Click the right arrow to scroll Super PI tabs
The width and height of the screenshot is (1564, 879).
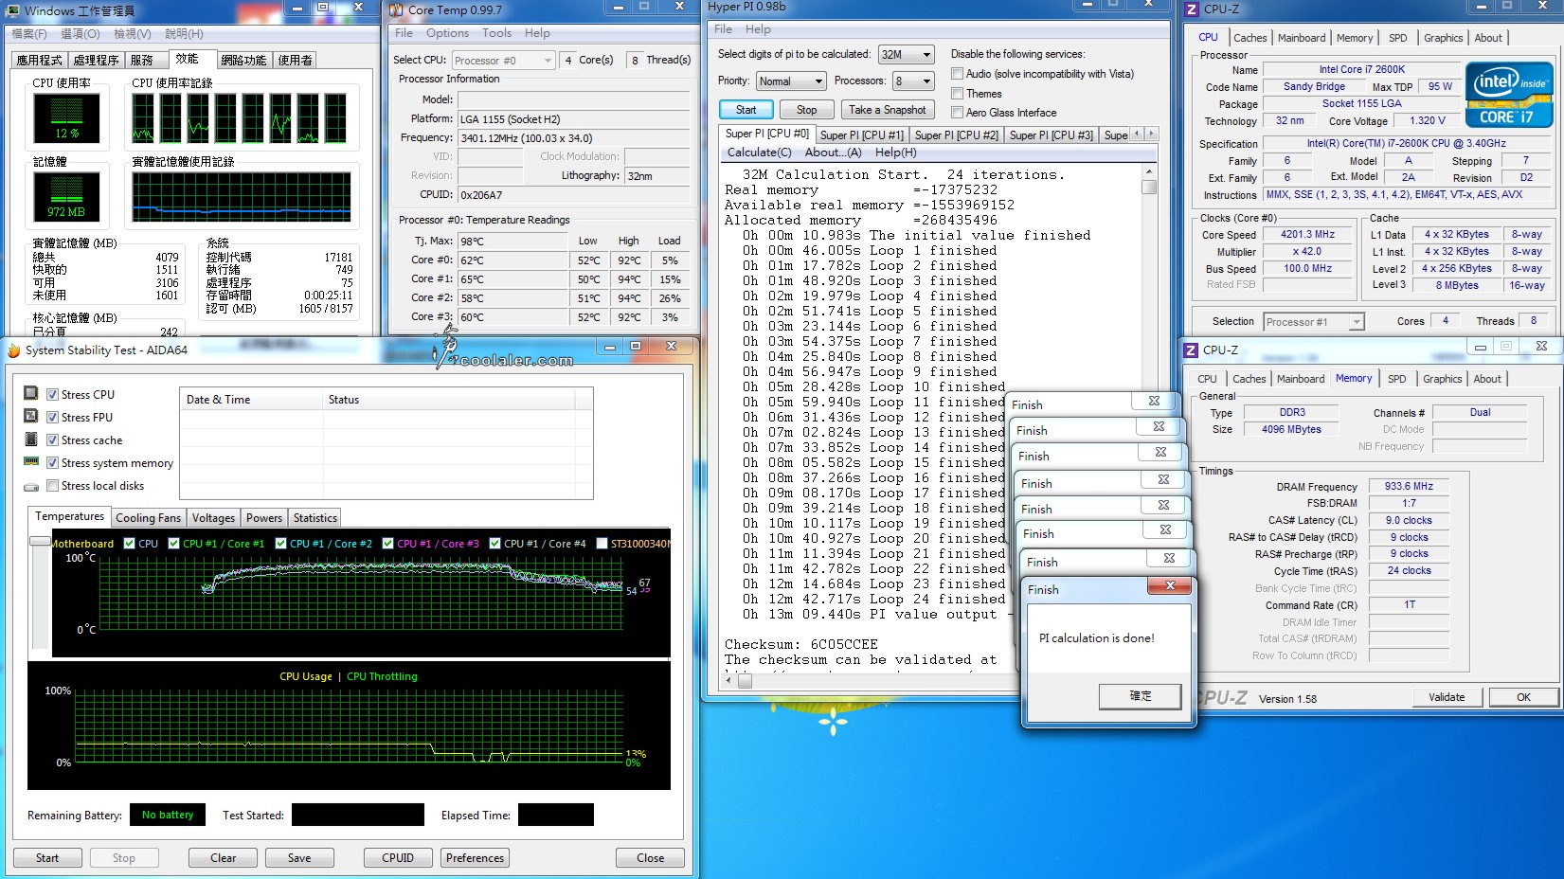[1152, 134]
